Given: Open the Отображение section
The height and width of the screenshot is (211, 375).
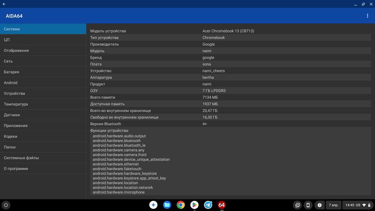Looking at the screenshot, I should click(x=43, y=51).
